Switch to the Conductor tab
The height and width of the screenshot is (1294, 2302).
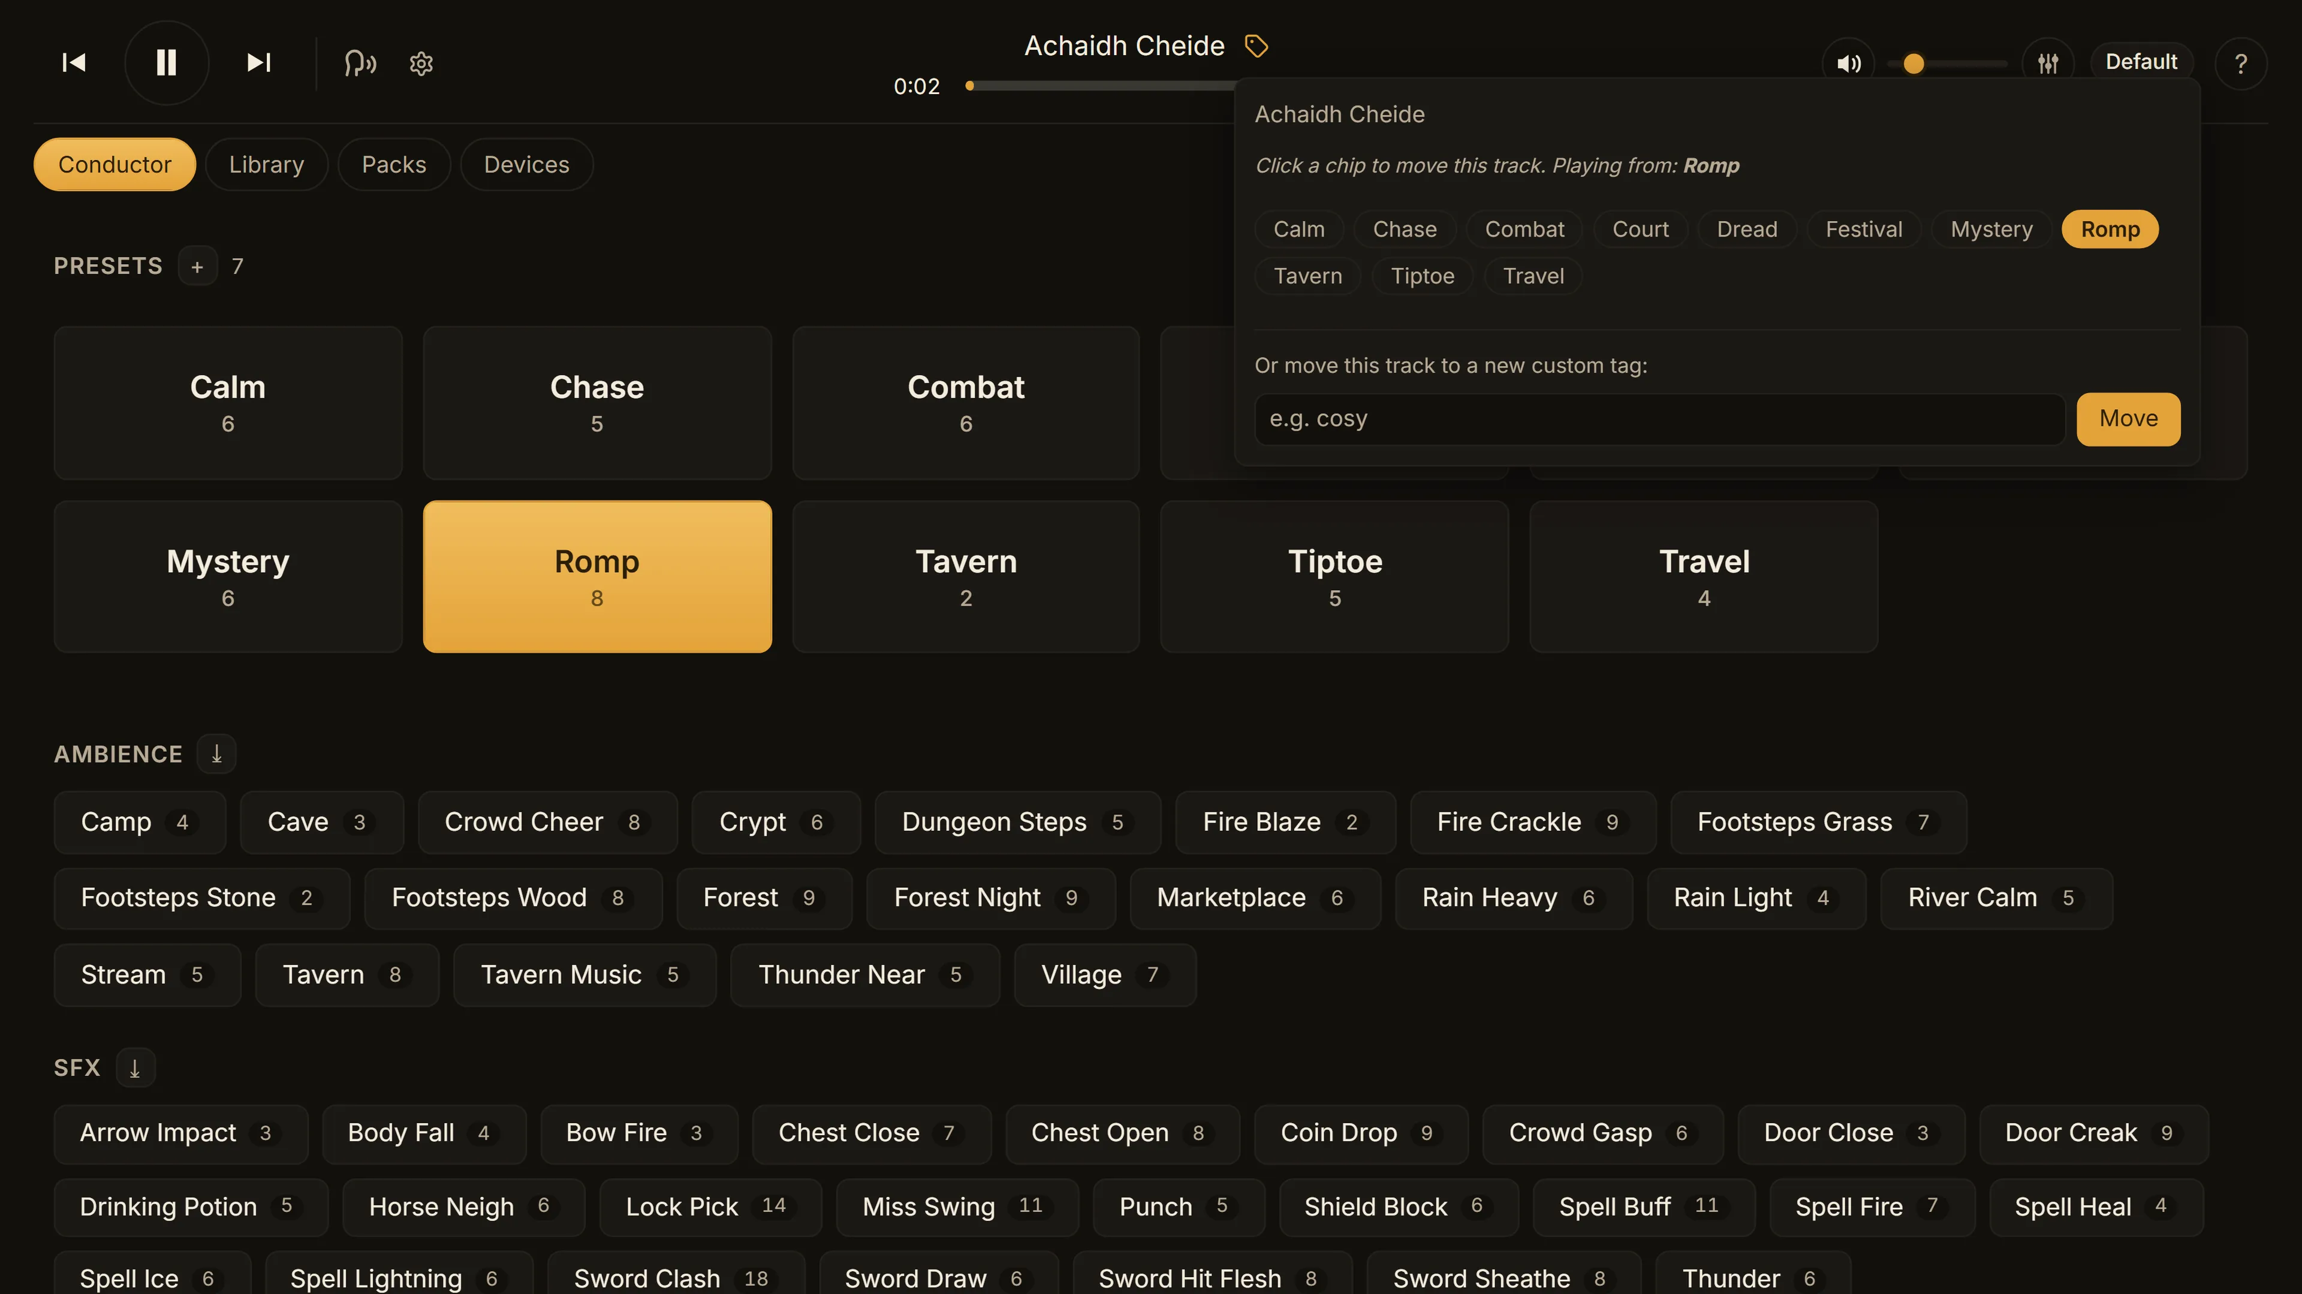coord(115,164)
